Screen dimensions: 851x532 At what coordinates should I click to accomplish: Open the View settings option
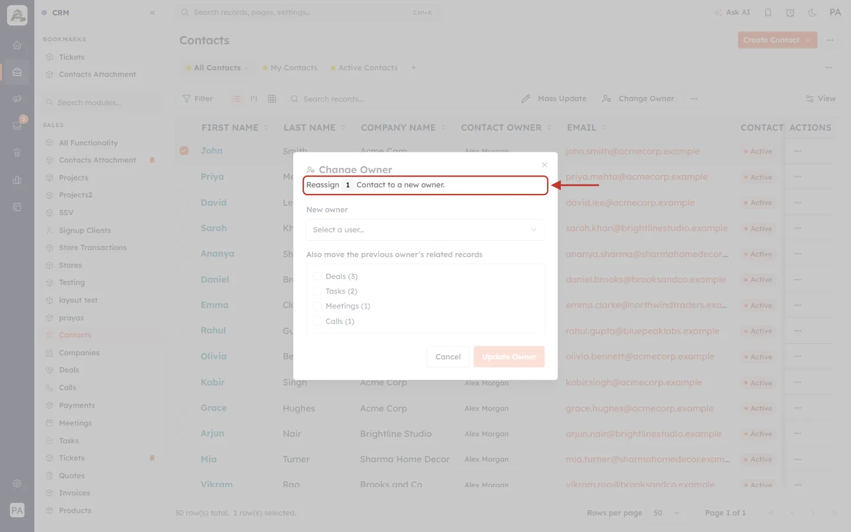click(x=820, y=99)
